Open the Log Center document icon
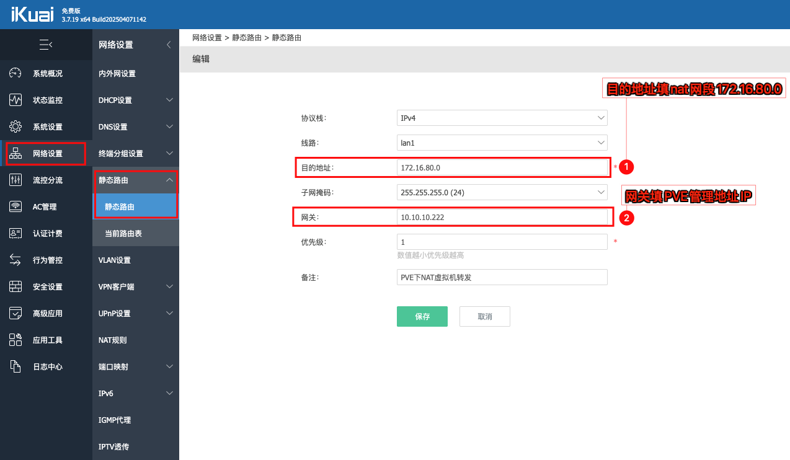 [x=16, y=366]
